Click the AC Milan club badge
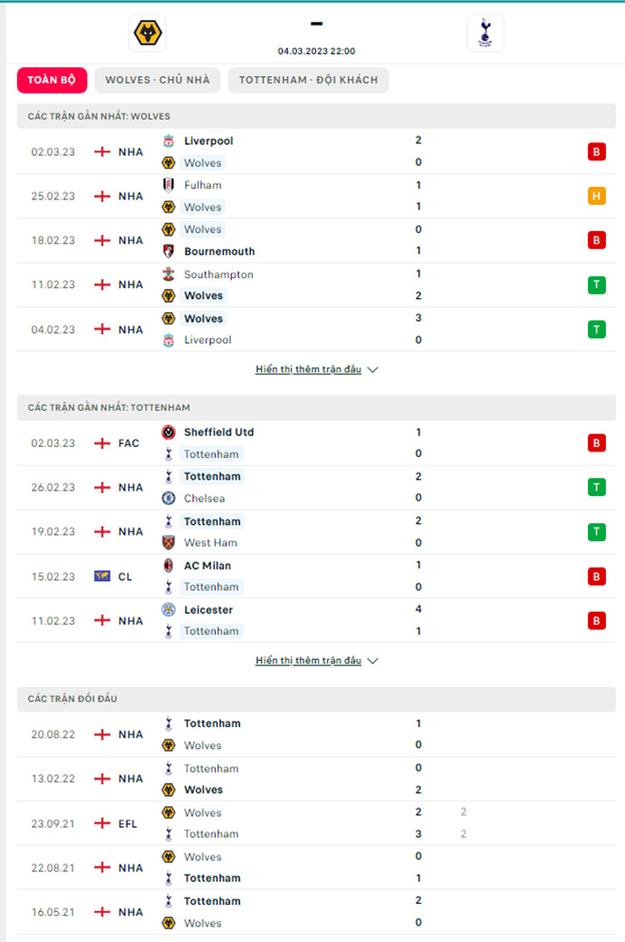 click(x=168, y=566)
